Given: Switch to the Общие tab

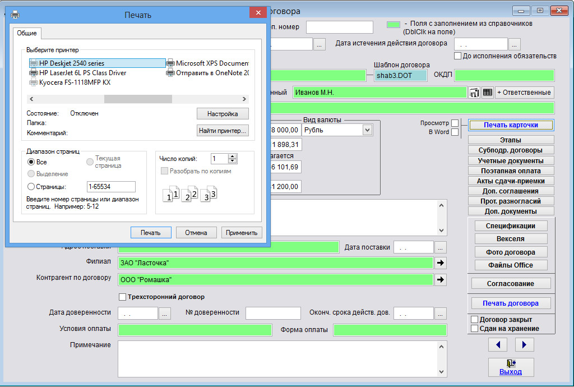Looking at the screenshot, I should 26,34.
